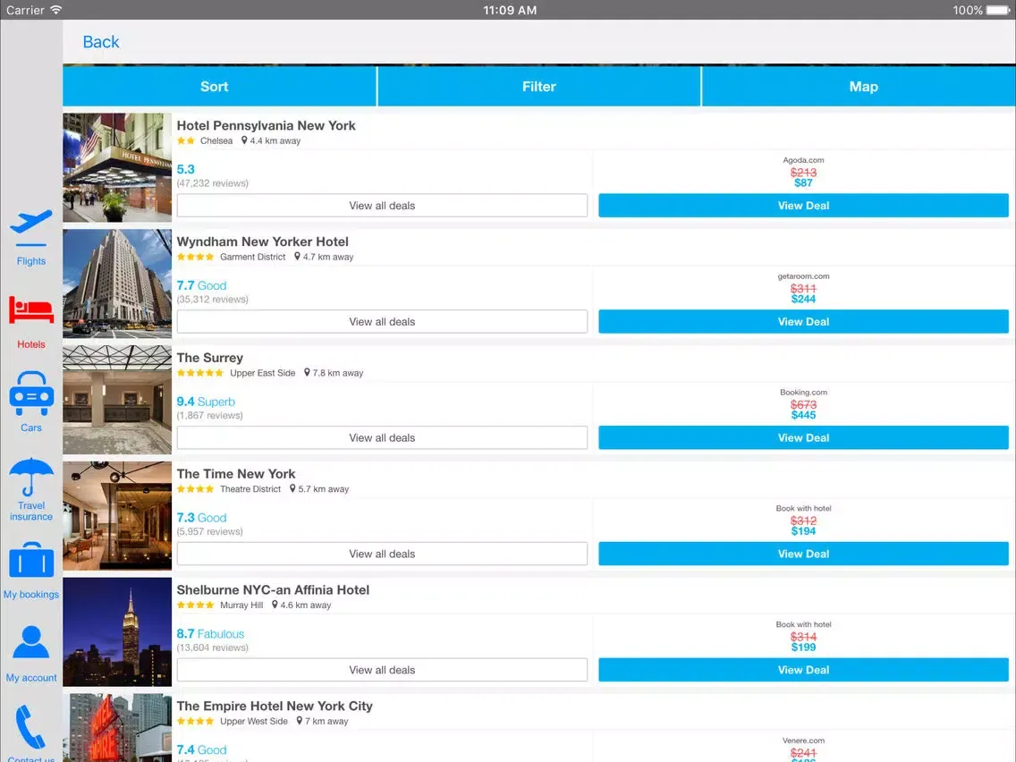Image resolution: width=1016 pixels, height=762 pixels.
Task: Select Shelburne NYC-an Affinia Hotel title
Action: 273,589
